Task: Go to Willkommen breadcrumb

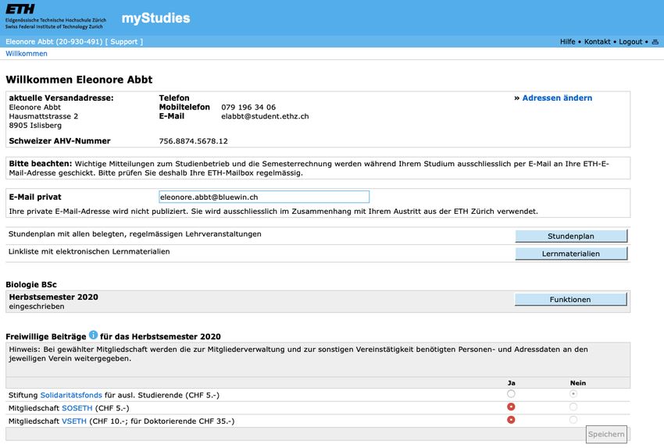Action: tap(27, 54)
